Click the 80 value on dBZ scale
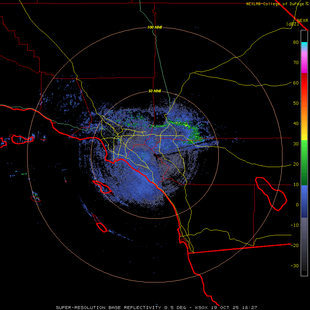Image resolution: width=310 pixels, height=310 pixels. (x=296, y=42)
